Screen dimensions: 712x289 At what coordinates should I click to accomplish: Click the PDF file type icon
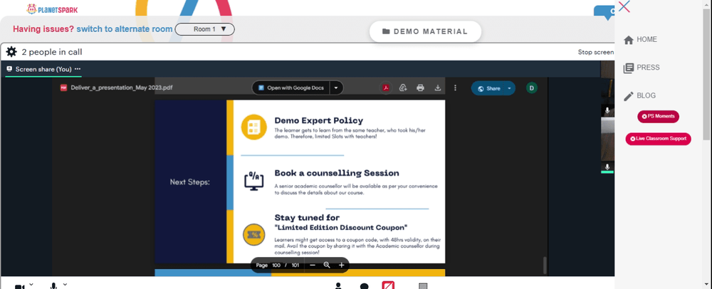pos(63,88)
